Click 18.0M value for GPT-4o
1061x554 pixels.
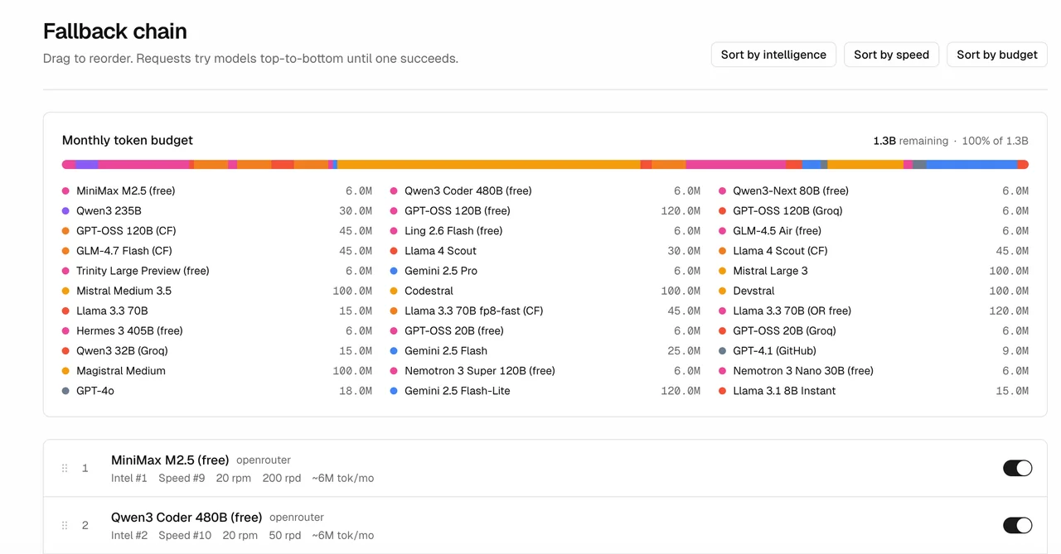click(x=356, y=391)
